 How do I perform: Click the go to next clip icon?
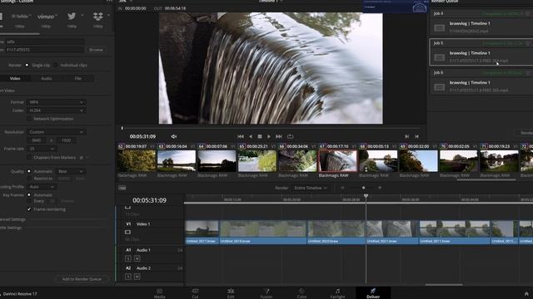[x=407, y=136]
